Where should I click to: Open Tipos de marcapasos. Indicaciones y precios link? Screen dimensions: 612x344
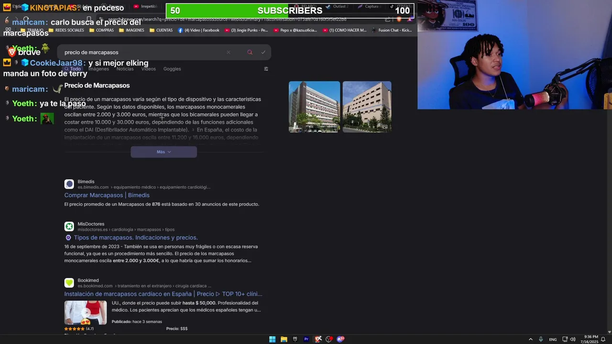click(x=136, y=237)
